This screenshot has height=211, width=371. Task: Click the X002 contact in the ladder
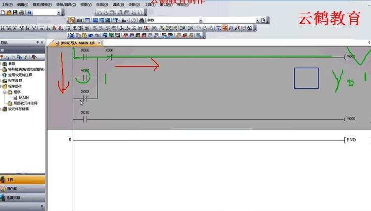(x=85, y=98)
